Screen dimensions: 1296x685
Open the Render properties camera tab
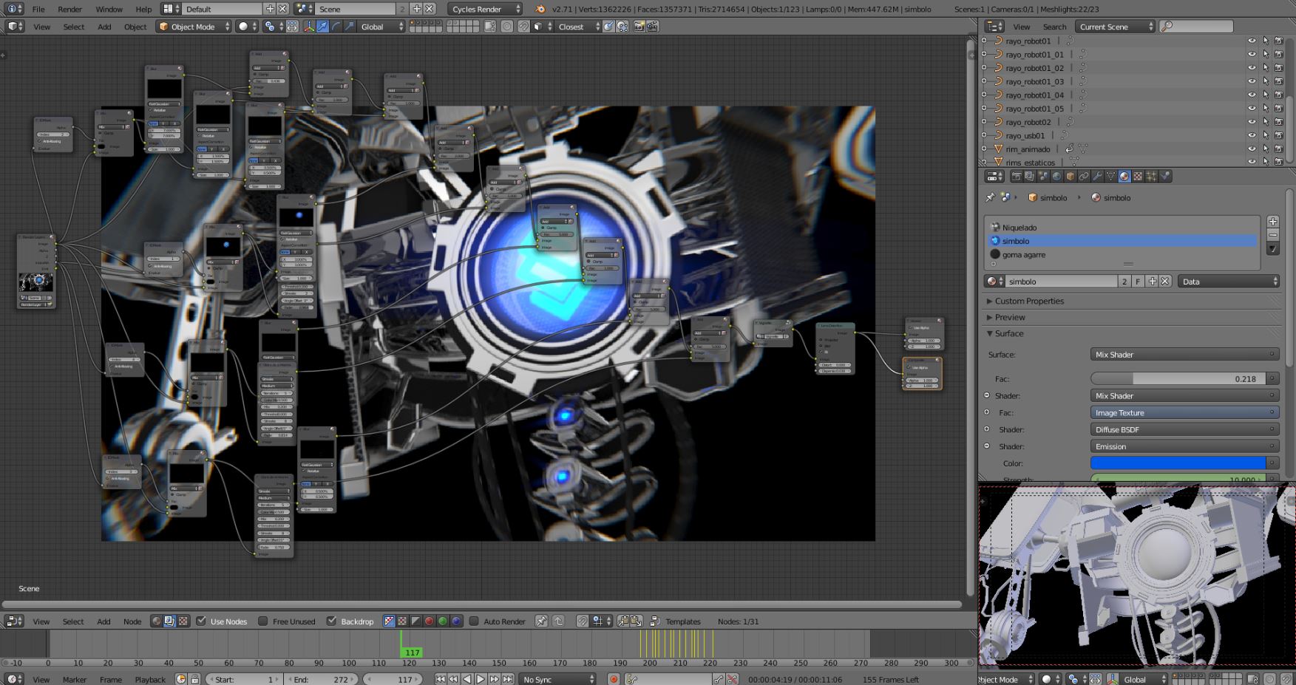1017,177
